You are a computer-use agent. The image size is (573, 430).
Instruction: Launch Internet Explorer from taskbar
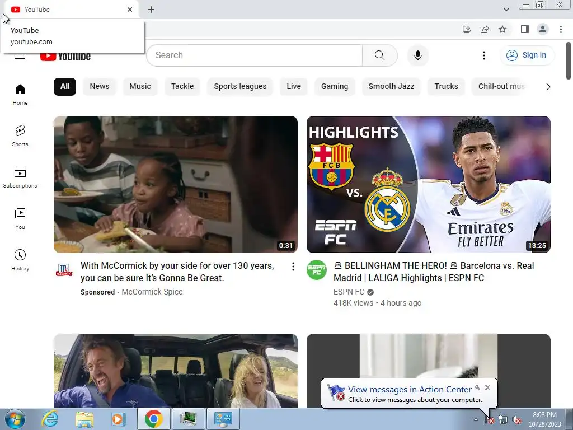coord(50,419)
